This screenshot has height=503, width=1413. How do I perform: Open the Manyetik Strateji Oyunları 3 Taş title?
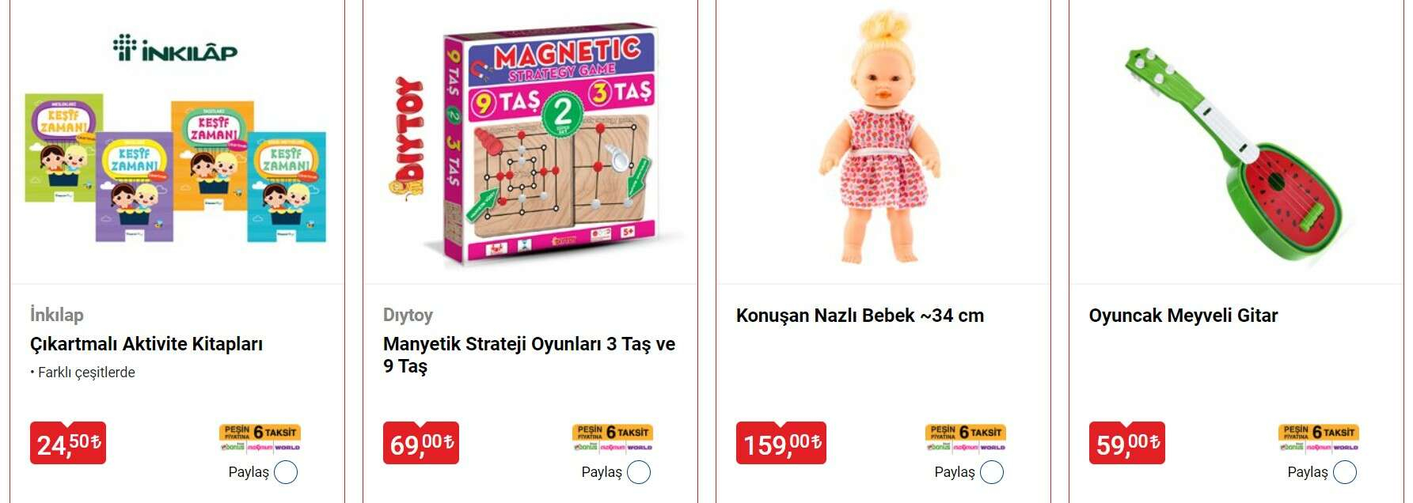tap(529, 355)
